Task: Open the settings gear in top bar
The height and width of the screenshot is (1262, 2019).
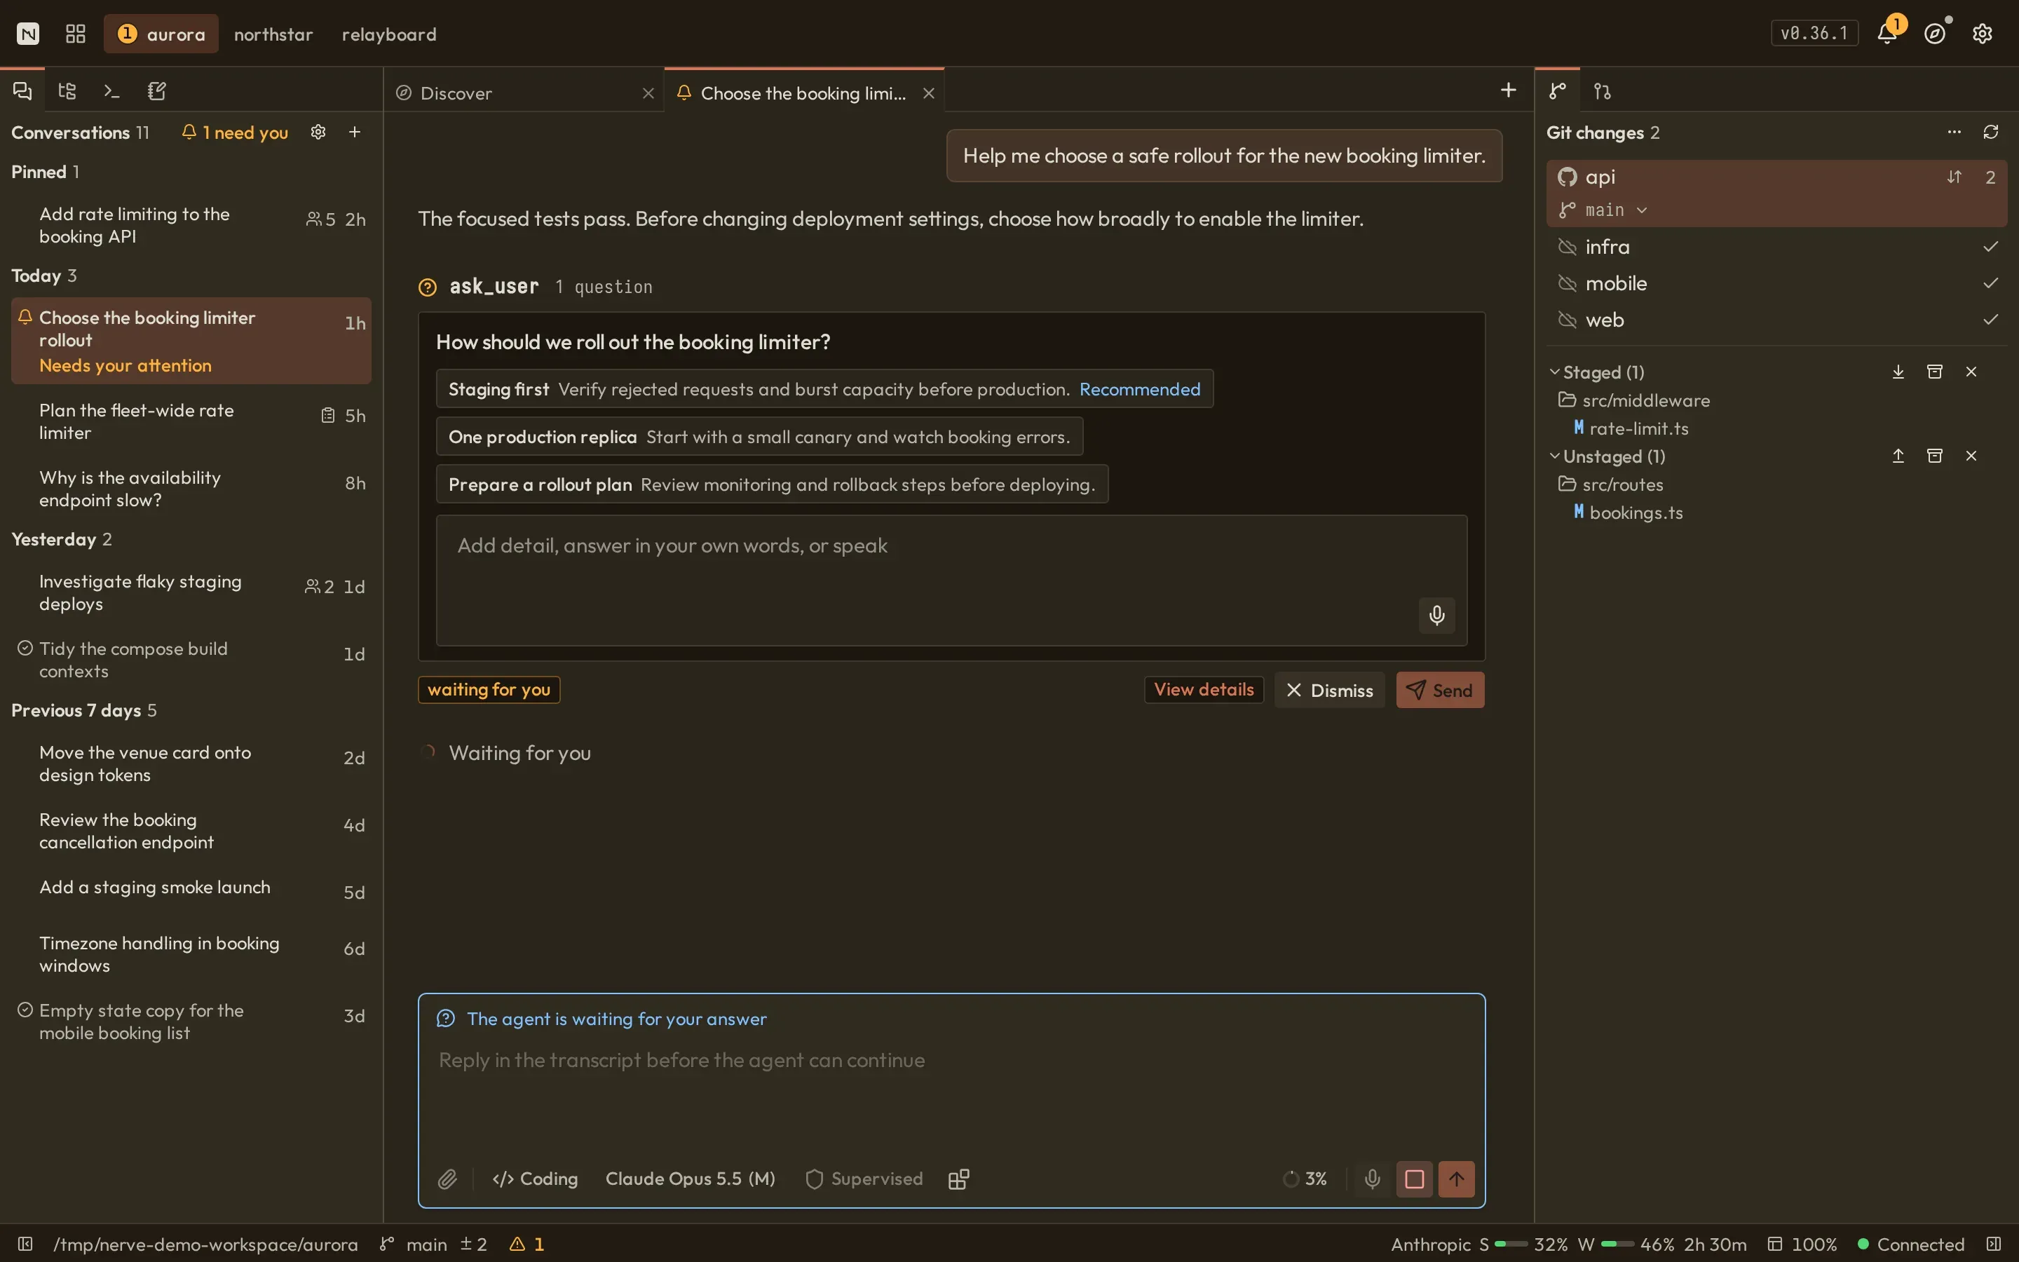Action: point(1983,34)
